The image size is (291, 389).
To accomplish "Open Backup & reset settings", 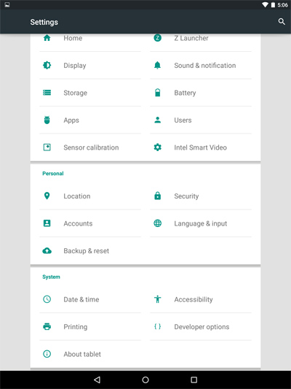I will [90, 250].
